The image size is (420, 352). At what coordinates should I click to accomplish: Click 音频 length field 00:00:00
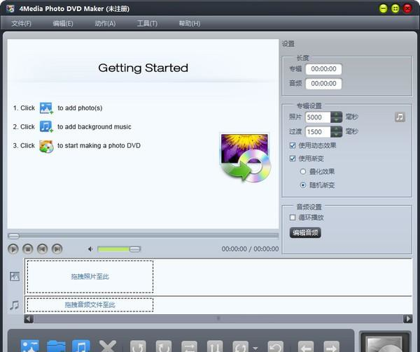point(323,84)
